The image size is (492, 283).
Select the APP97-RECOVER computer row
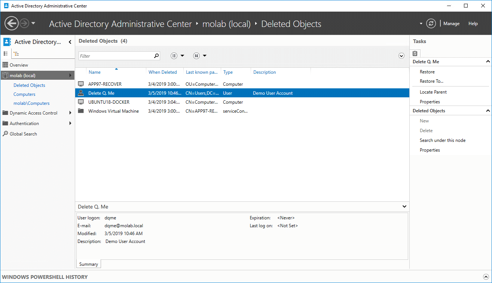pyautogui.click(x=105, y=84)
